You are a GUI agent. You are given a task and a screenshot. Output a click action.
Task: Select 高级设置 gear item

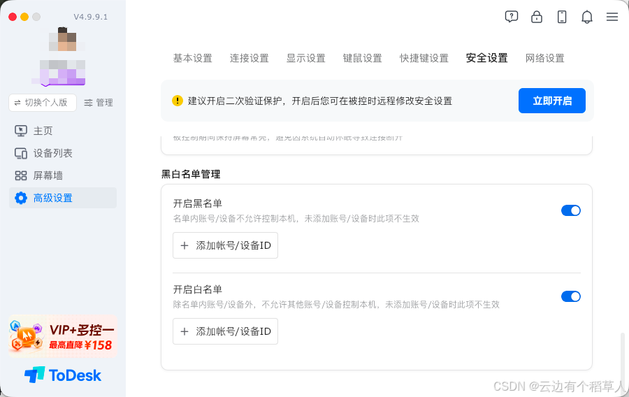[x=63, y=198]
